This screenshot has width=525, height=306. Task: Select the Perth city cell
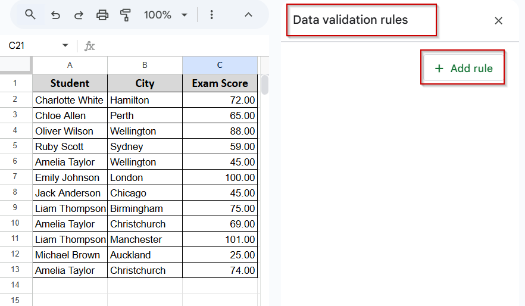coord(145,115)
